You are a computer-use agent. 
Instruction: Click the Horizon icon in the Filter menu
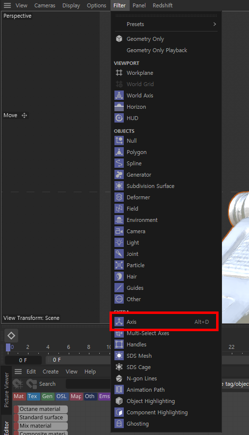point(119,106)
